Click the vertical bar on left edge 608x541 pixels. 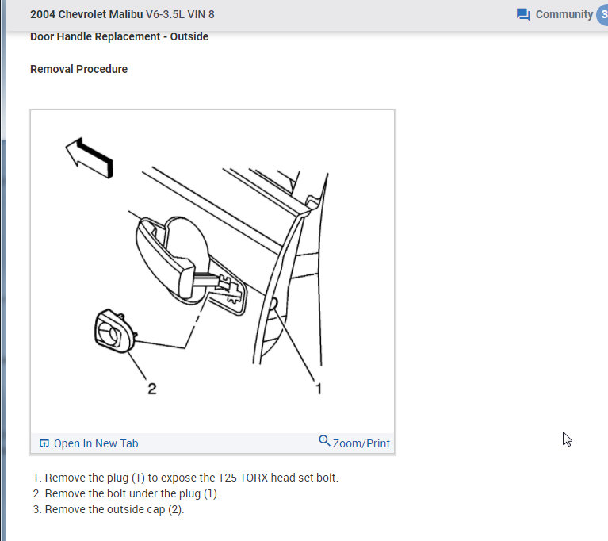[x=3, y=271]
